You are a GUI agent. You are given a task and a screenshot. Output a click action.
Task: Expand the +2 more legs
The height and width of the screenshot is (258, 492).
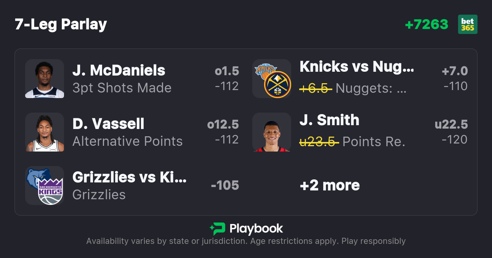(330, 185)
